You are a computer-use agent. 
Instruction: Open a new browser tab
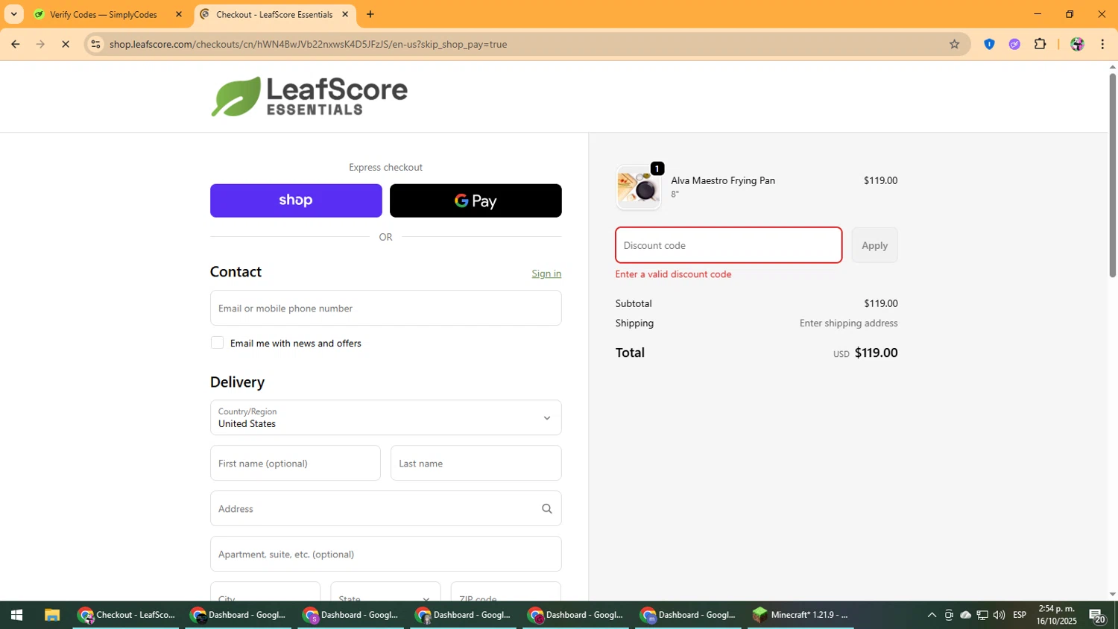point(370,14)
